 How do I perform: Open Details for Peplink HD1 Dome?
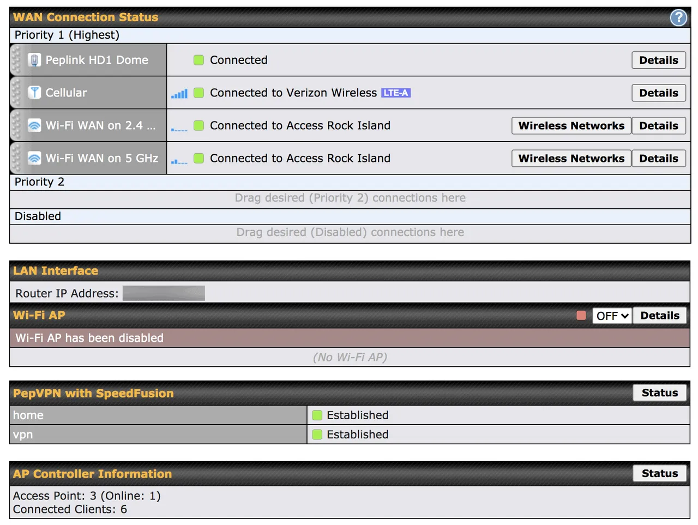tap(658, 60)
